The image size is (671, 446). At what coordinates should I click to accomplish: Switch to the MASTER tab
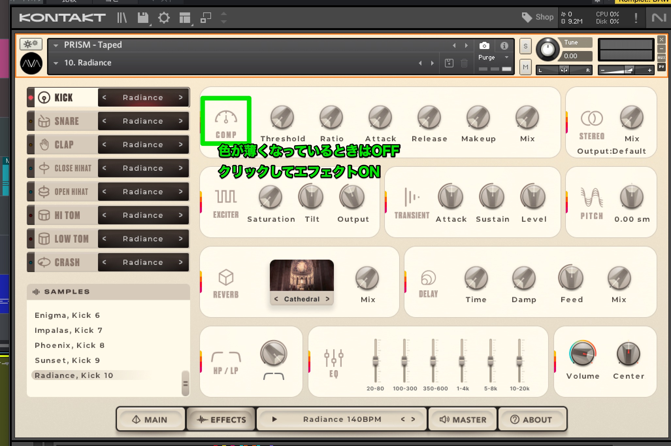pos(463,420)
